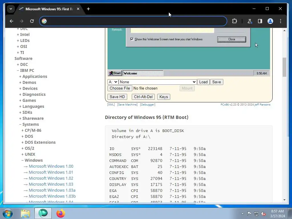The height and width of the screenshot is (219, 292).
Task: Click the page vertical scrollbar thumb
Action: 284,67
